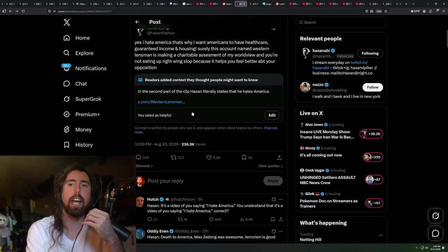Image resolution: width=448 pixels, height=252 pixels.
Task: Open the system tray volume control
Action: point(426,248)
